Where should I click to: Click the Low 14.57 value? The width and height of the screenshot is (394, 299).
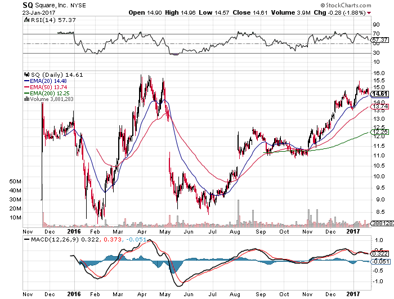point(214,12)
